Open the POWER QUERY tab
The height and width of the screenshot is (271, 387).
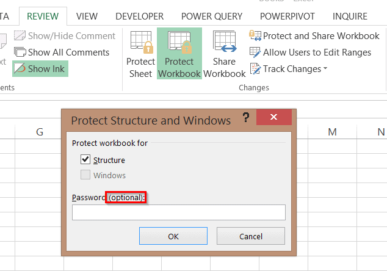pyautogui.click(x=213, y=16)
